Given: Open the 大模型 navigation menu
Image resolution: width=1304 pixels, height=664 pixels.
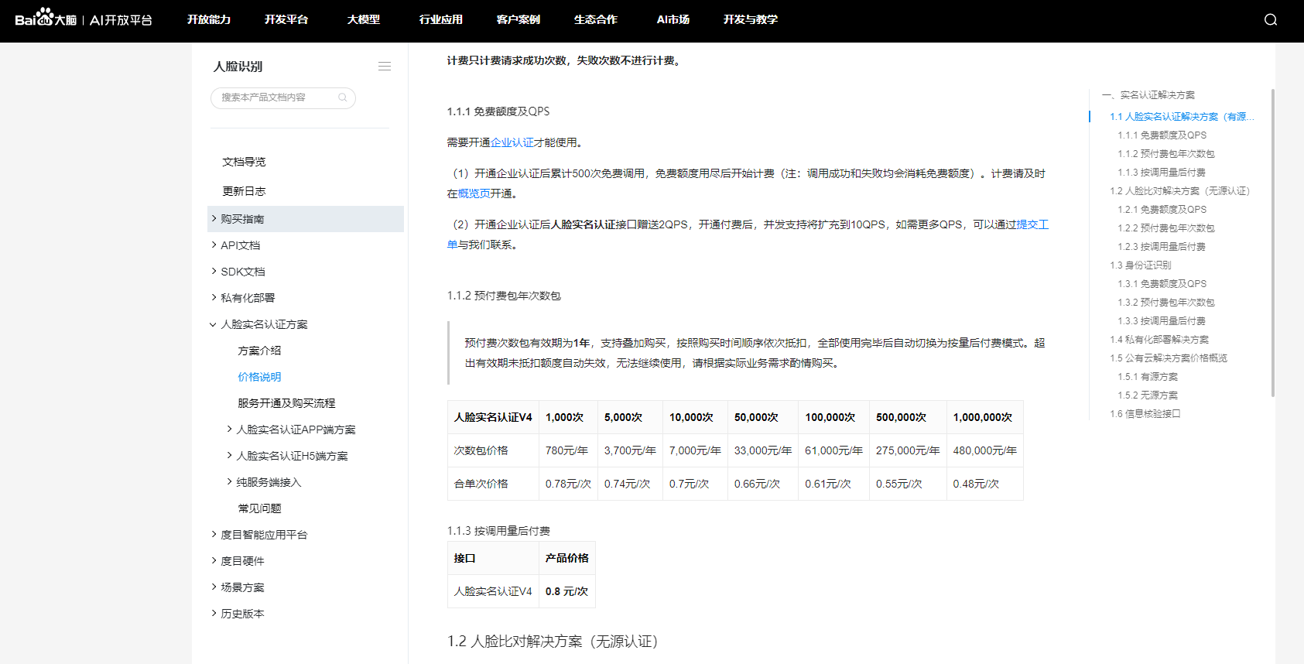Looking at the screenshot, I should click(363, 19).
